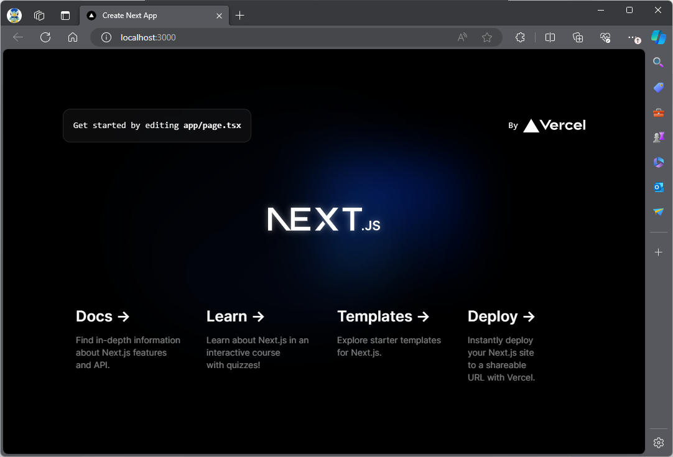Click the 'Get started by editing app/page.tsx' text
This screenshot has width=673, height=457.
pos(157,126)
